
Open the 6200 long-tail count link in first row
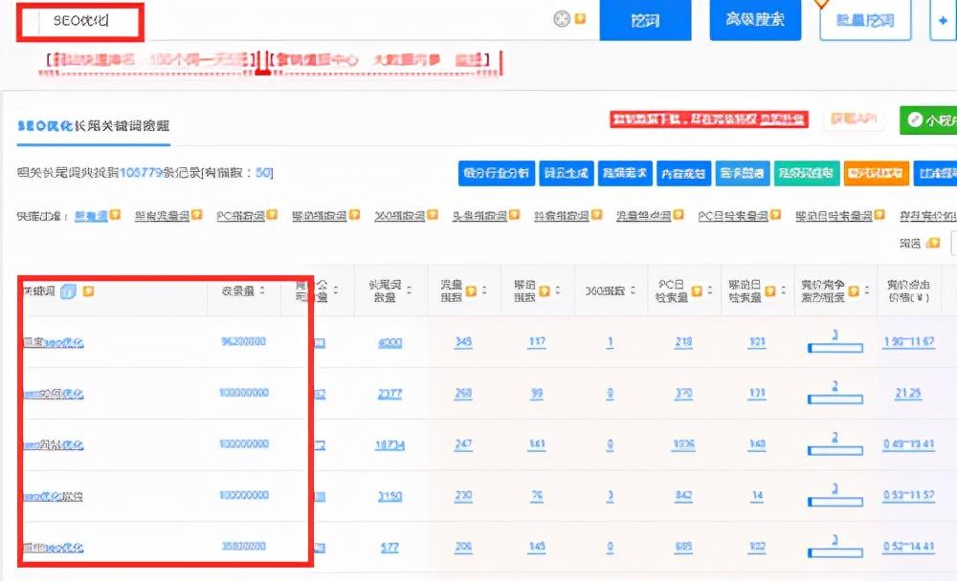(x=389, y=342)
